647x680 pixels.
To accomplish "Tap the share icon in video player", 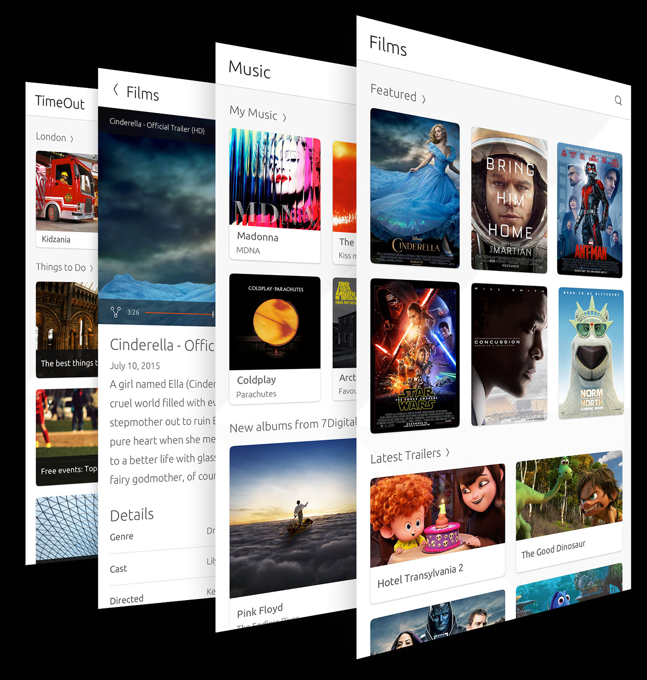I will (x=116, y=312).
